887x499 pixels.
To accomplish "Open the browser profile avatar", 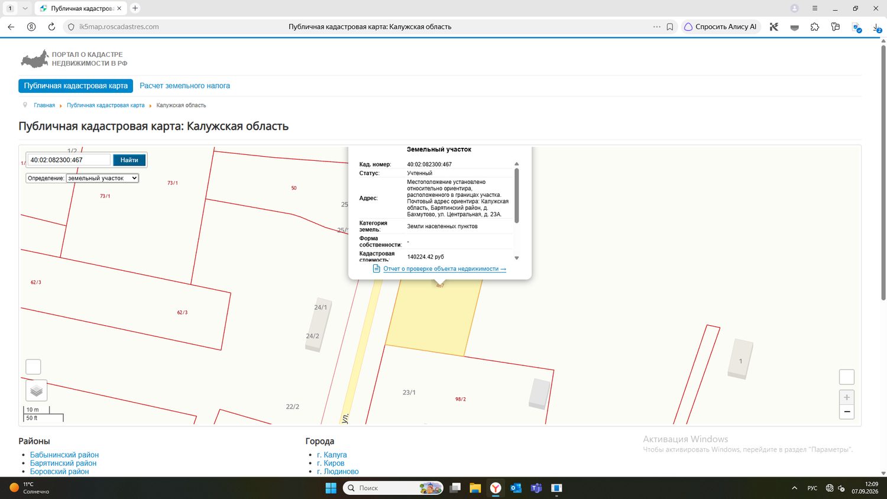I will 795,8.
